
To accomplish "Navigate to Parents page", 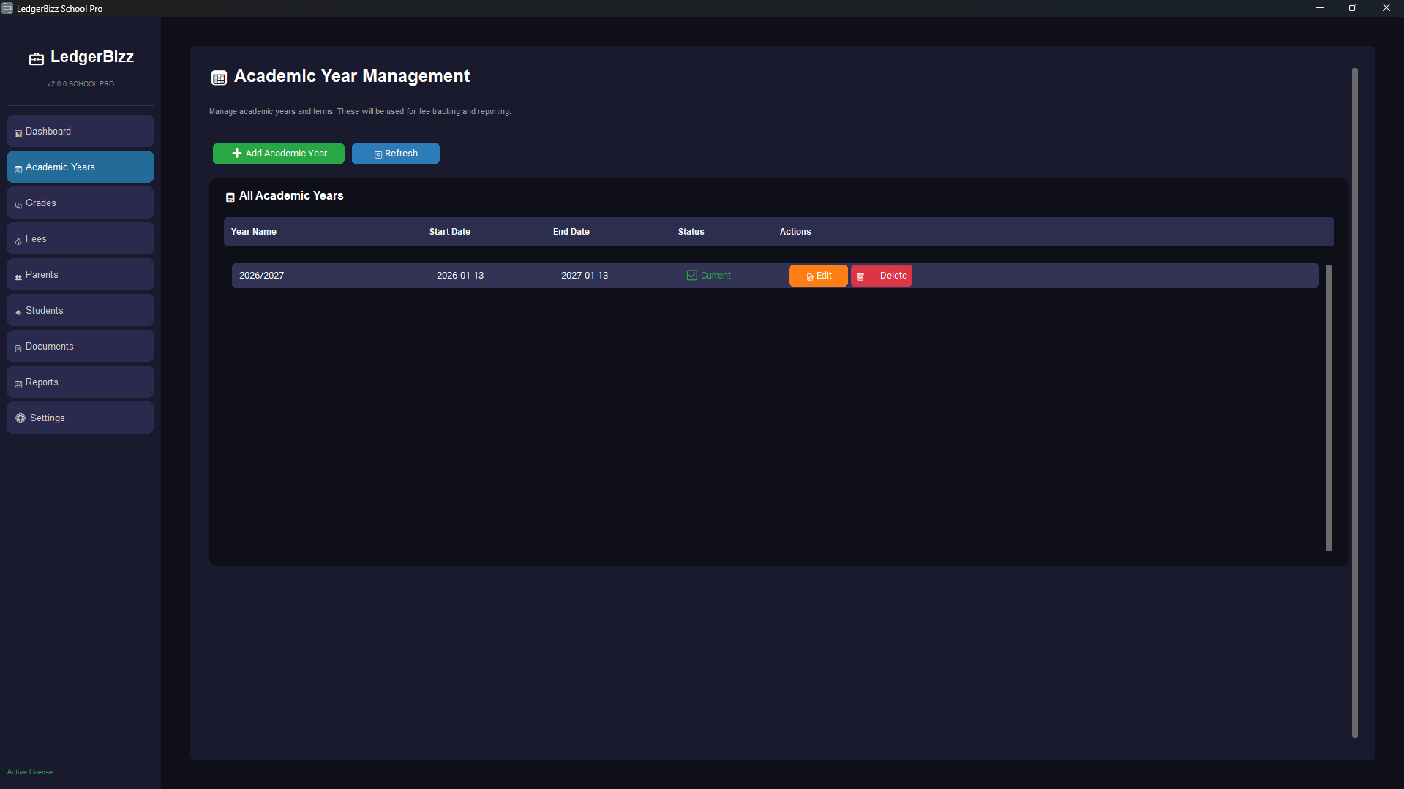I will pos(80,275).
